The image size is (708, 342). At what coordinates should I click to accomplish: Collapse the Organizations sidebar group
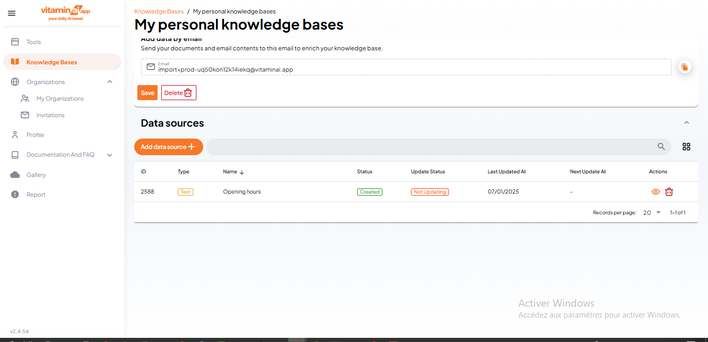point(109,82)
